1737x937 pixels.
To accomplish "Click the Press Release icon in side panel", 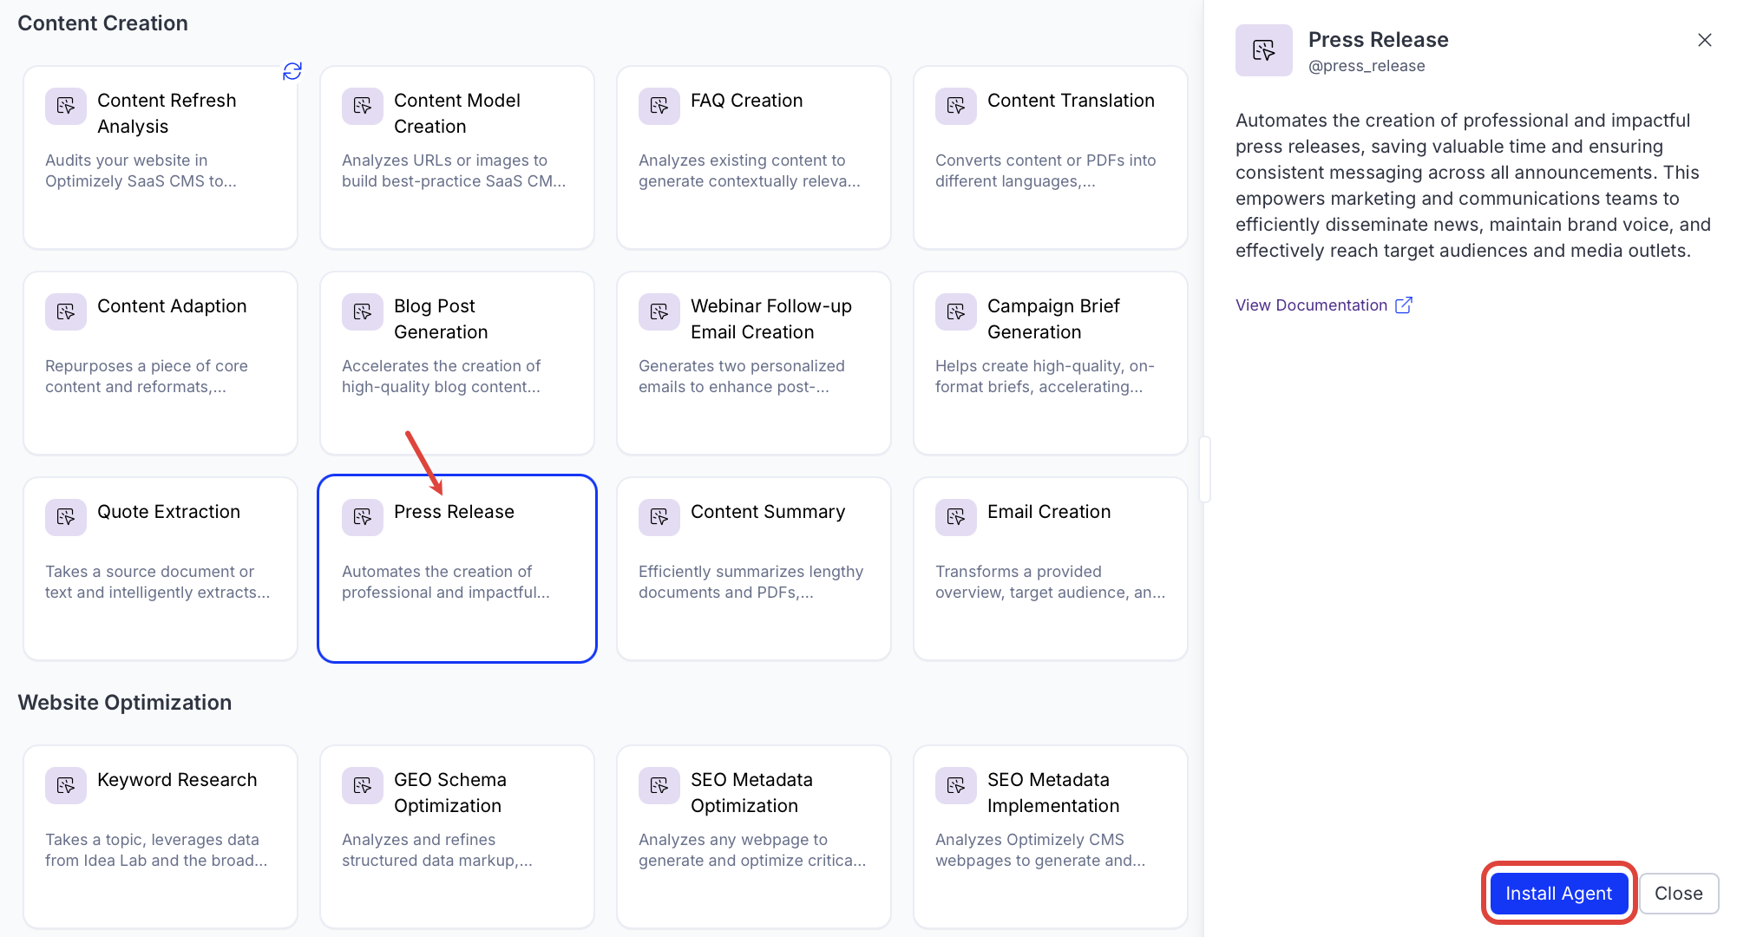I will click(x=1263, y=50).
